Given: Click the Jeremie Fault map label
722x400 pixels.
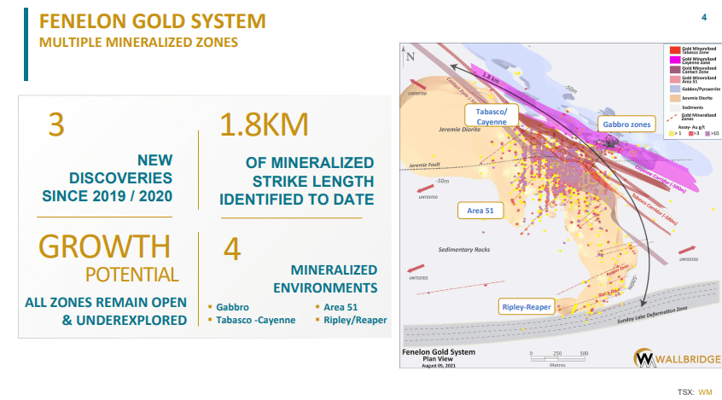Looking at the screenshot, I should 424,165.
